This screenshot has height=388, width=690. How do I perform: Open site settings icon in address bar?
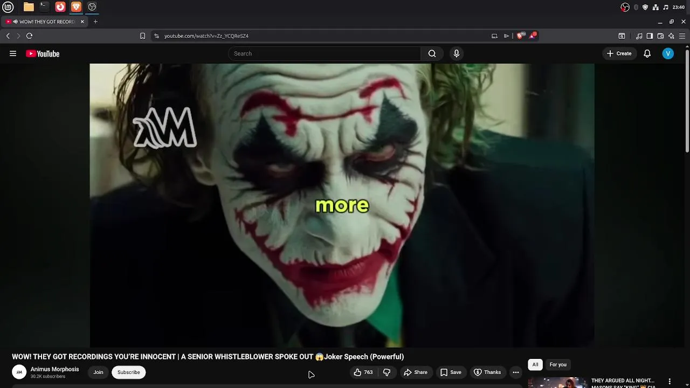pyautogui.click(x=156, y=36)
